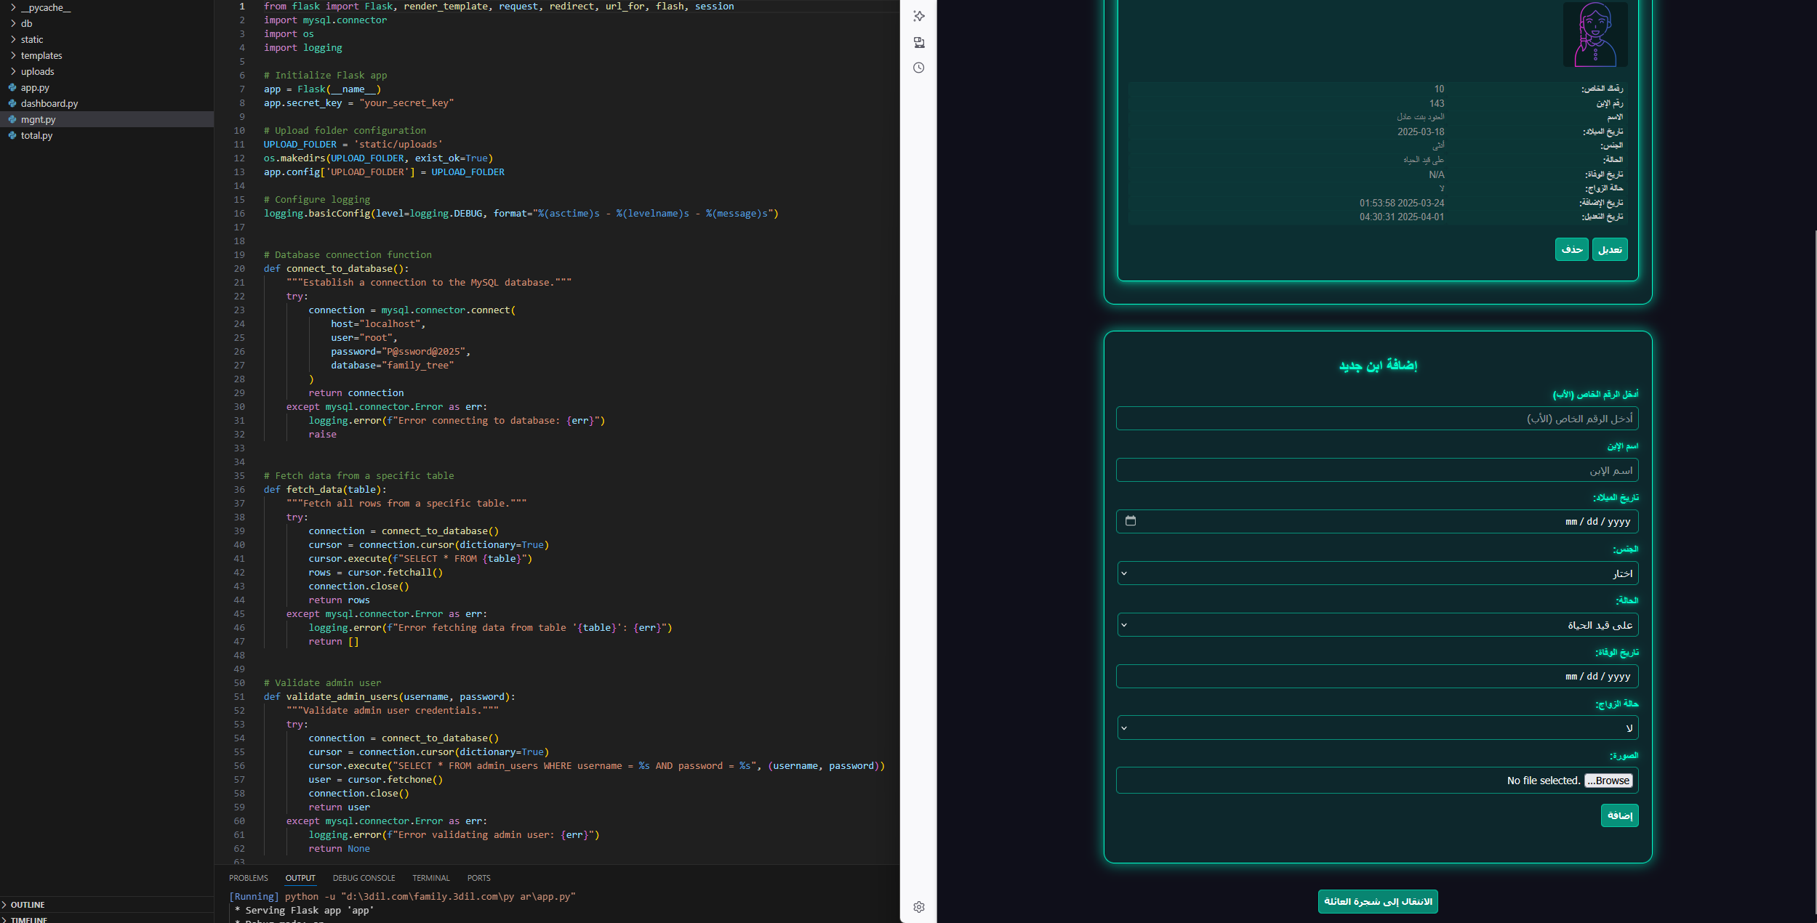This screenshot has height=923, width=1817.
Task: Click the girl avatar thumbnail on the profile card
Action: click(x=1596, y=34)
